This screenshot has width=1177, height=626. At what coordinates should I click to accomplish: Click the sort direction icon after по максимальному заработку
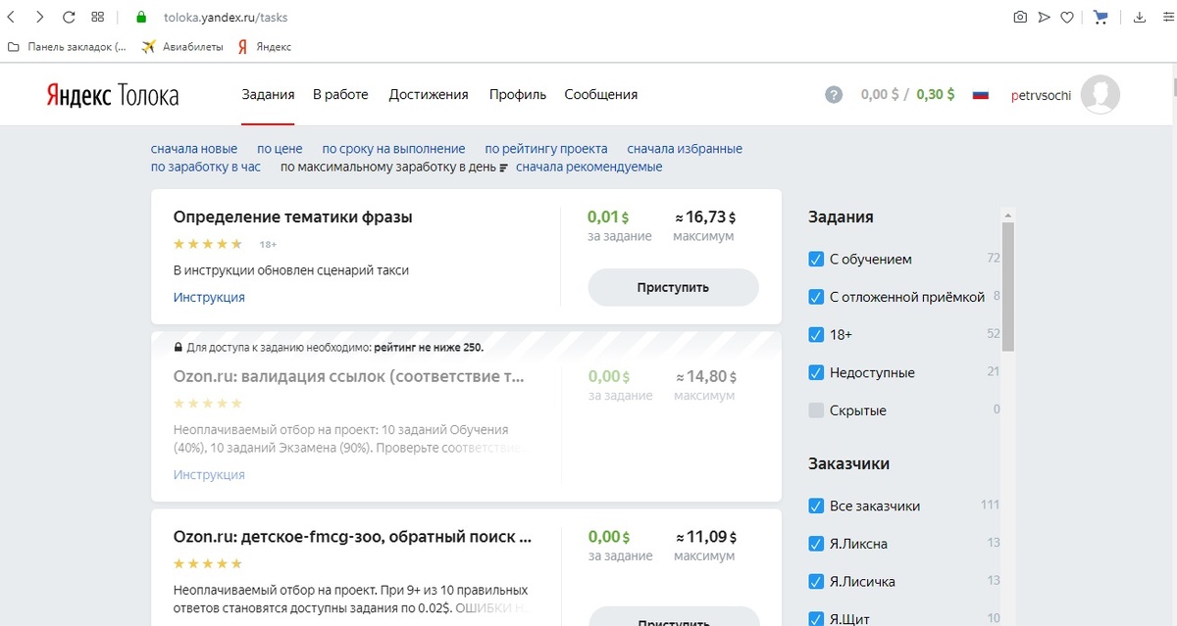tap(504, 168)
